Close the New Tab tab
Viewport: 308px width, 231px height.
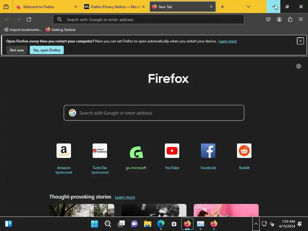(211, 7)
